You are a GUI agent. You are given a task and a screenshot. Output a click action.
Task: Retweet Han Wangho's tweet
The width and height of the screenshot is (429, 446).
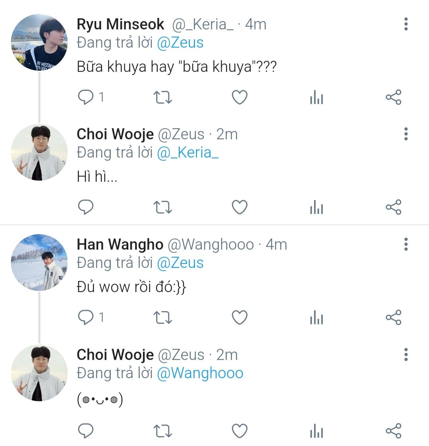click(162, 317)
